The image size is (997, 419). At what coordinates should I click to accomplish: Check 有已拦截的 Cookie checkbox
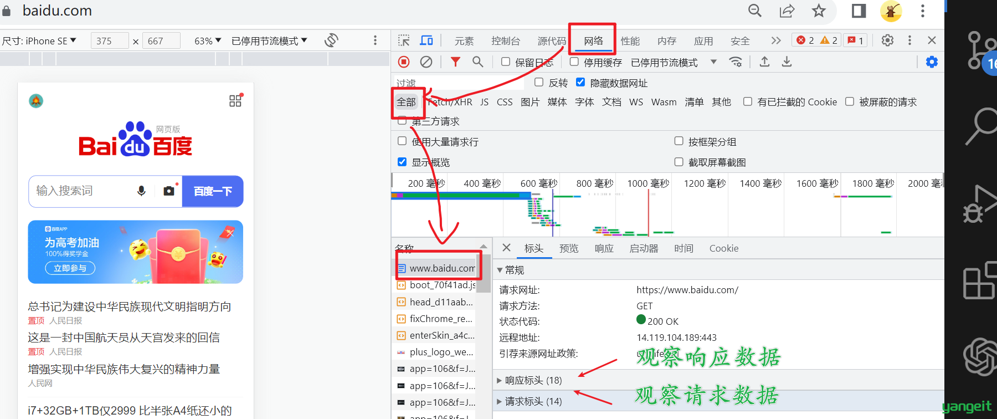tap(748, 101)
